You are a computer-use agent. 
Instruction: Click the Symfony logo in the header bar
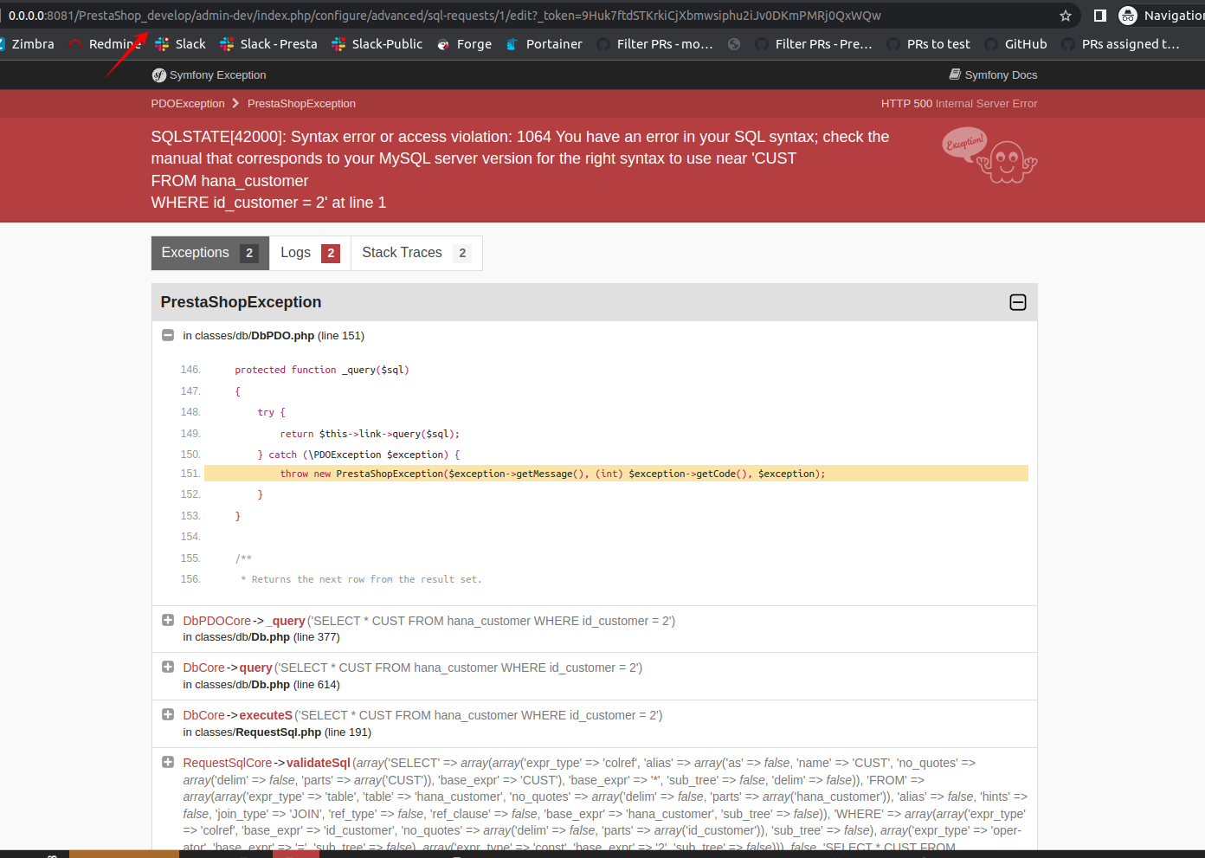pyautogui.click(x=158, y=74)
